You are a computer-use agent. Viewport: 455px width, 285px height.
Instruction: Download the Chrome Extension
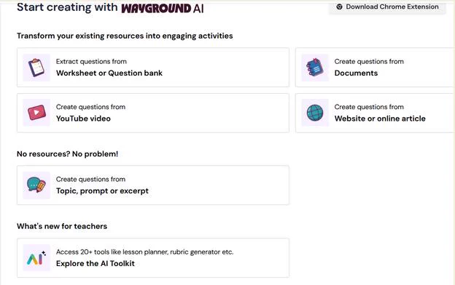coord(387,7)
